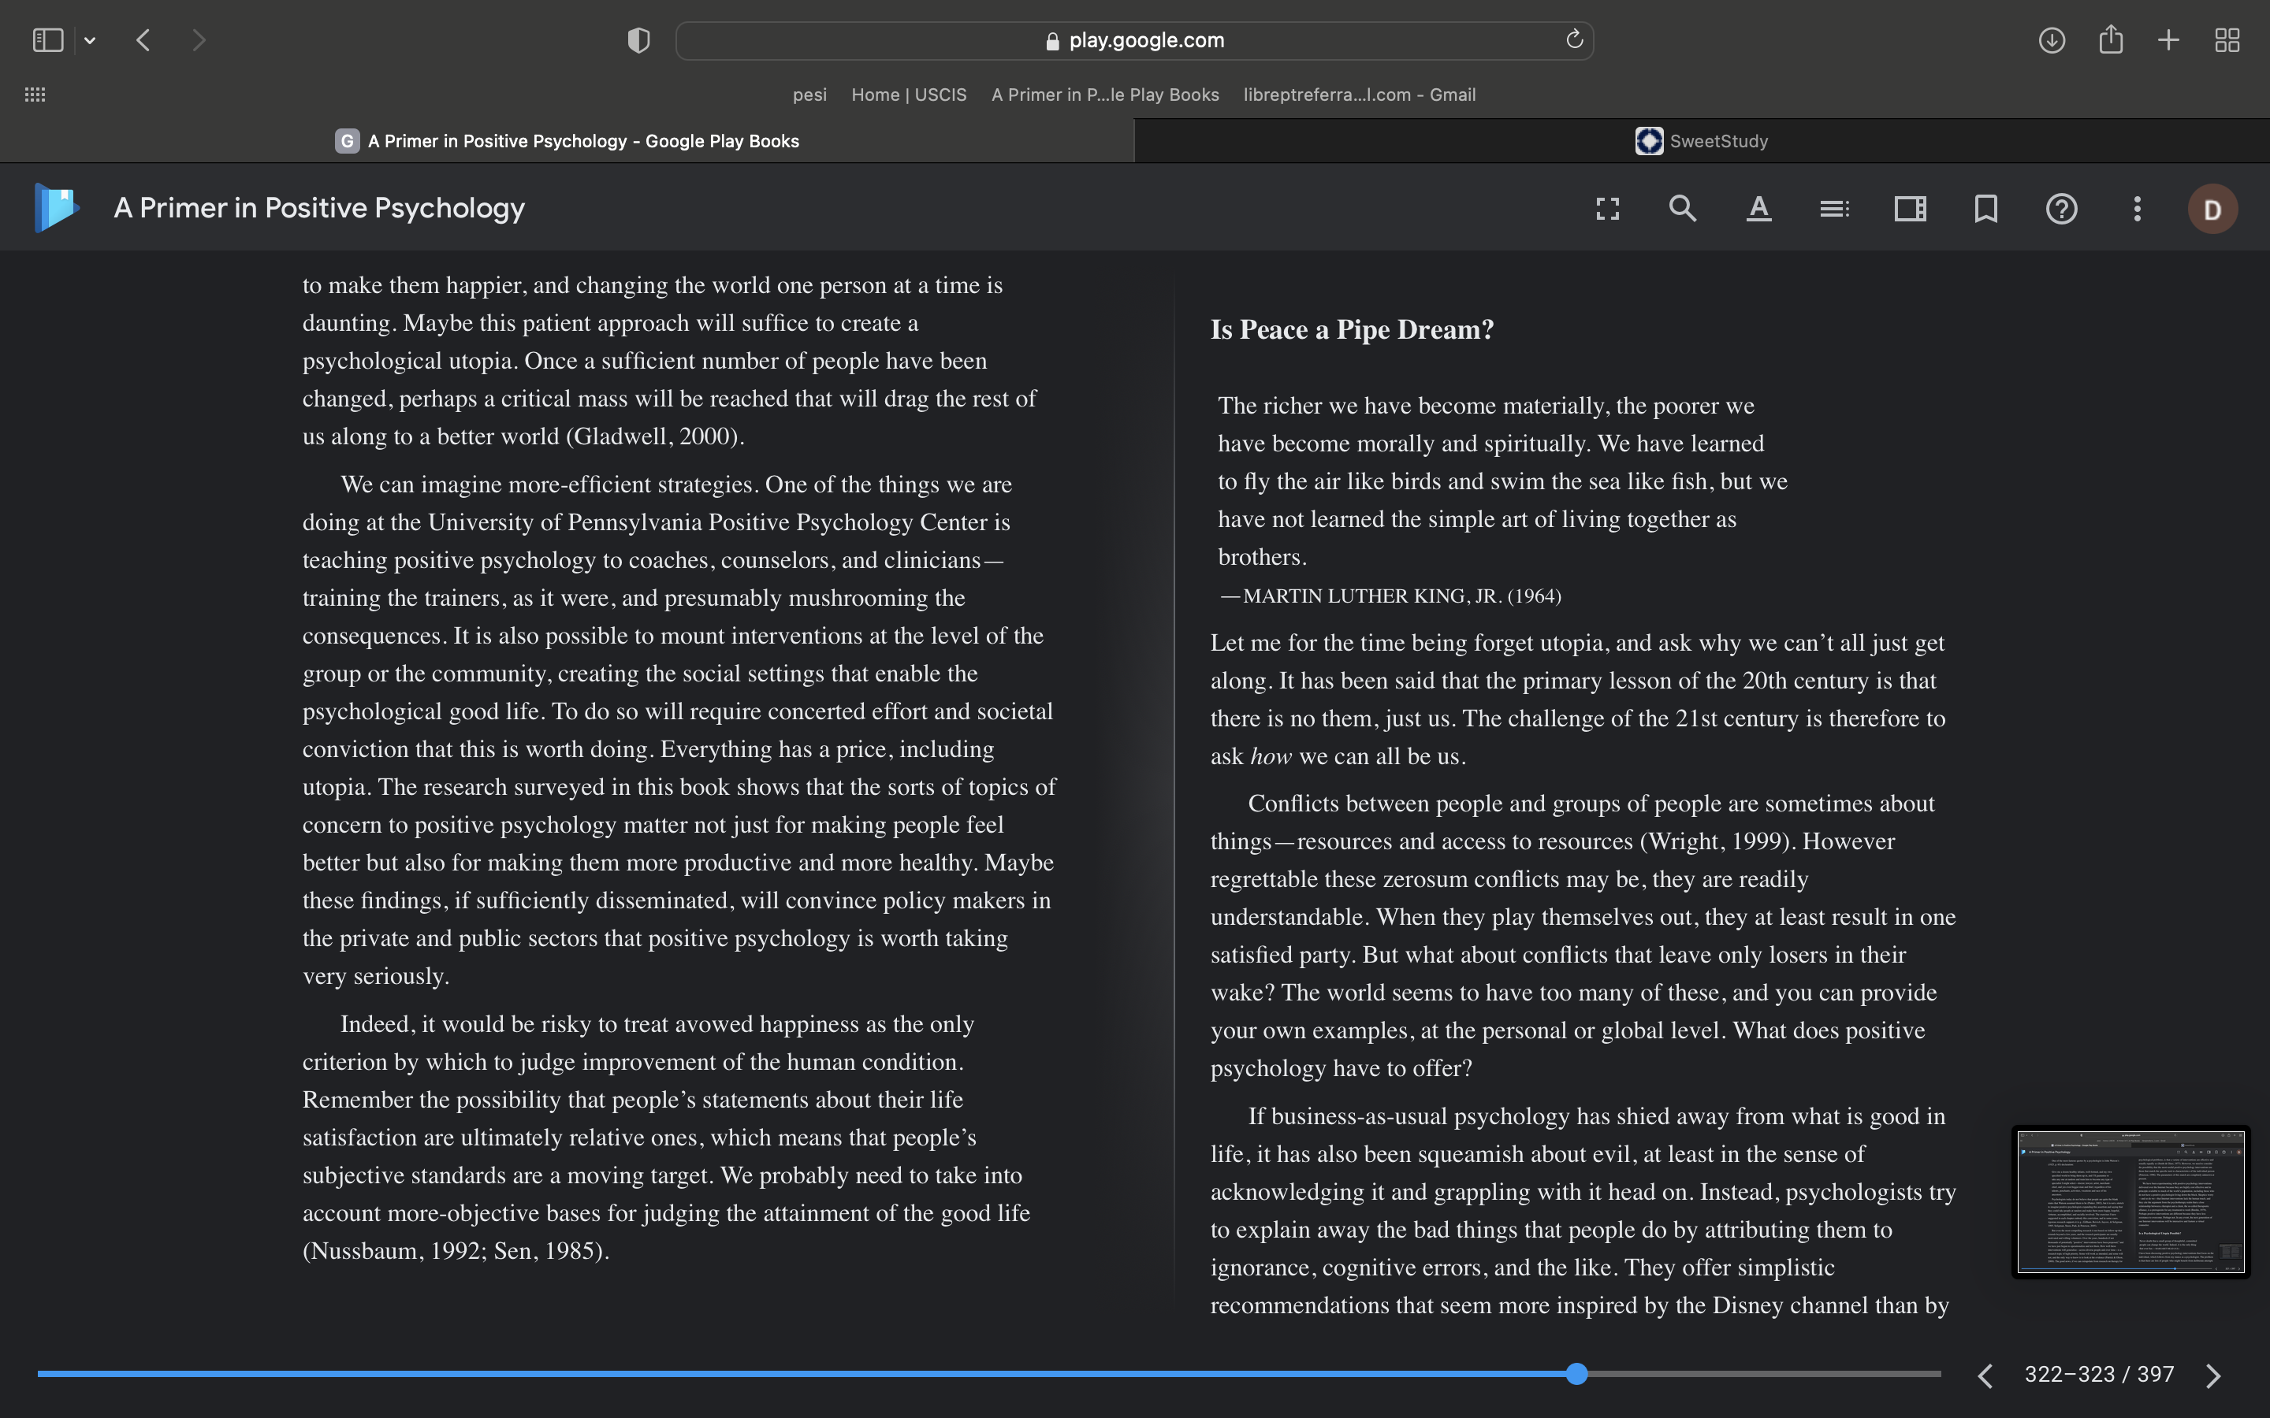This screenshot has width=2270, height=1418.
Task: Open the more options three-dot menu
Action: click(x=2138, y=208)
